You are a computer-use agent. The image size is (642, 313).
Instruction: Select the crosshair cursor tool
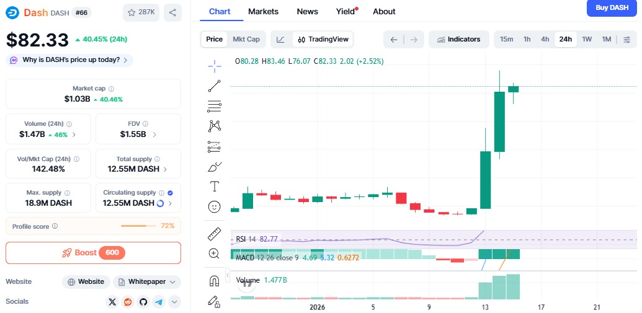click(215, 66)
